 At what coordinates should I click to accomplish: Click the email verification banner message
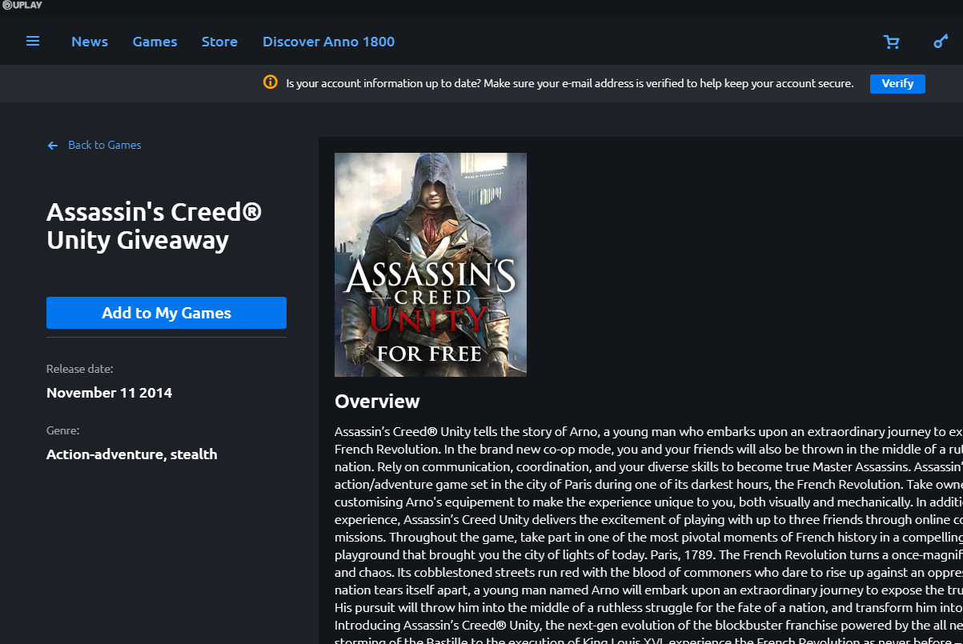tap(570, 83)
